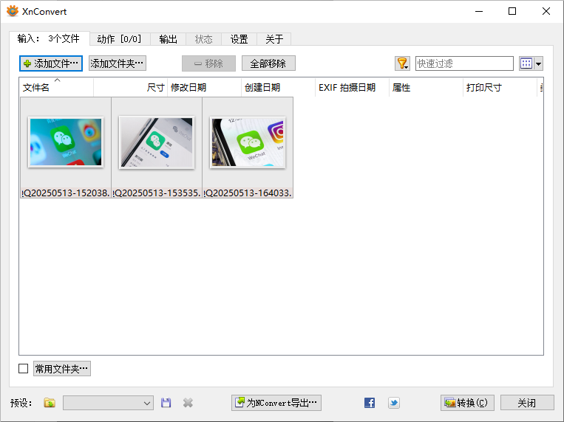Sort by the 创建日期 column header
This screenshot has height=422, width=564.
click(279, 87)
